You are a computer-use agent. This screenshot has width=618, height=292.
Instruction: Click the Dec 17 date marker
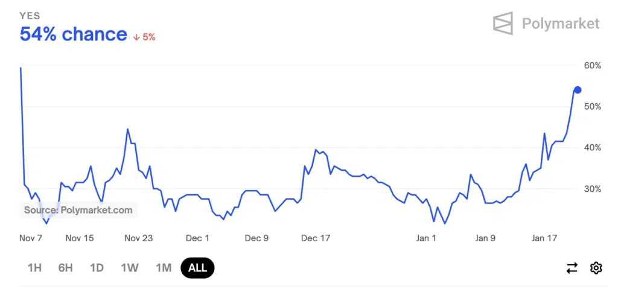316,238
